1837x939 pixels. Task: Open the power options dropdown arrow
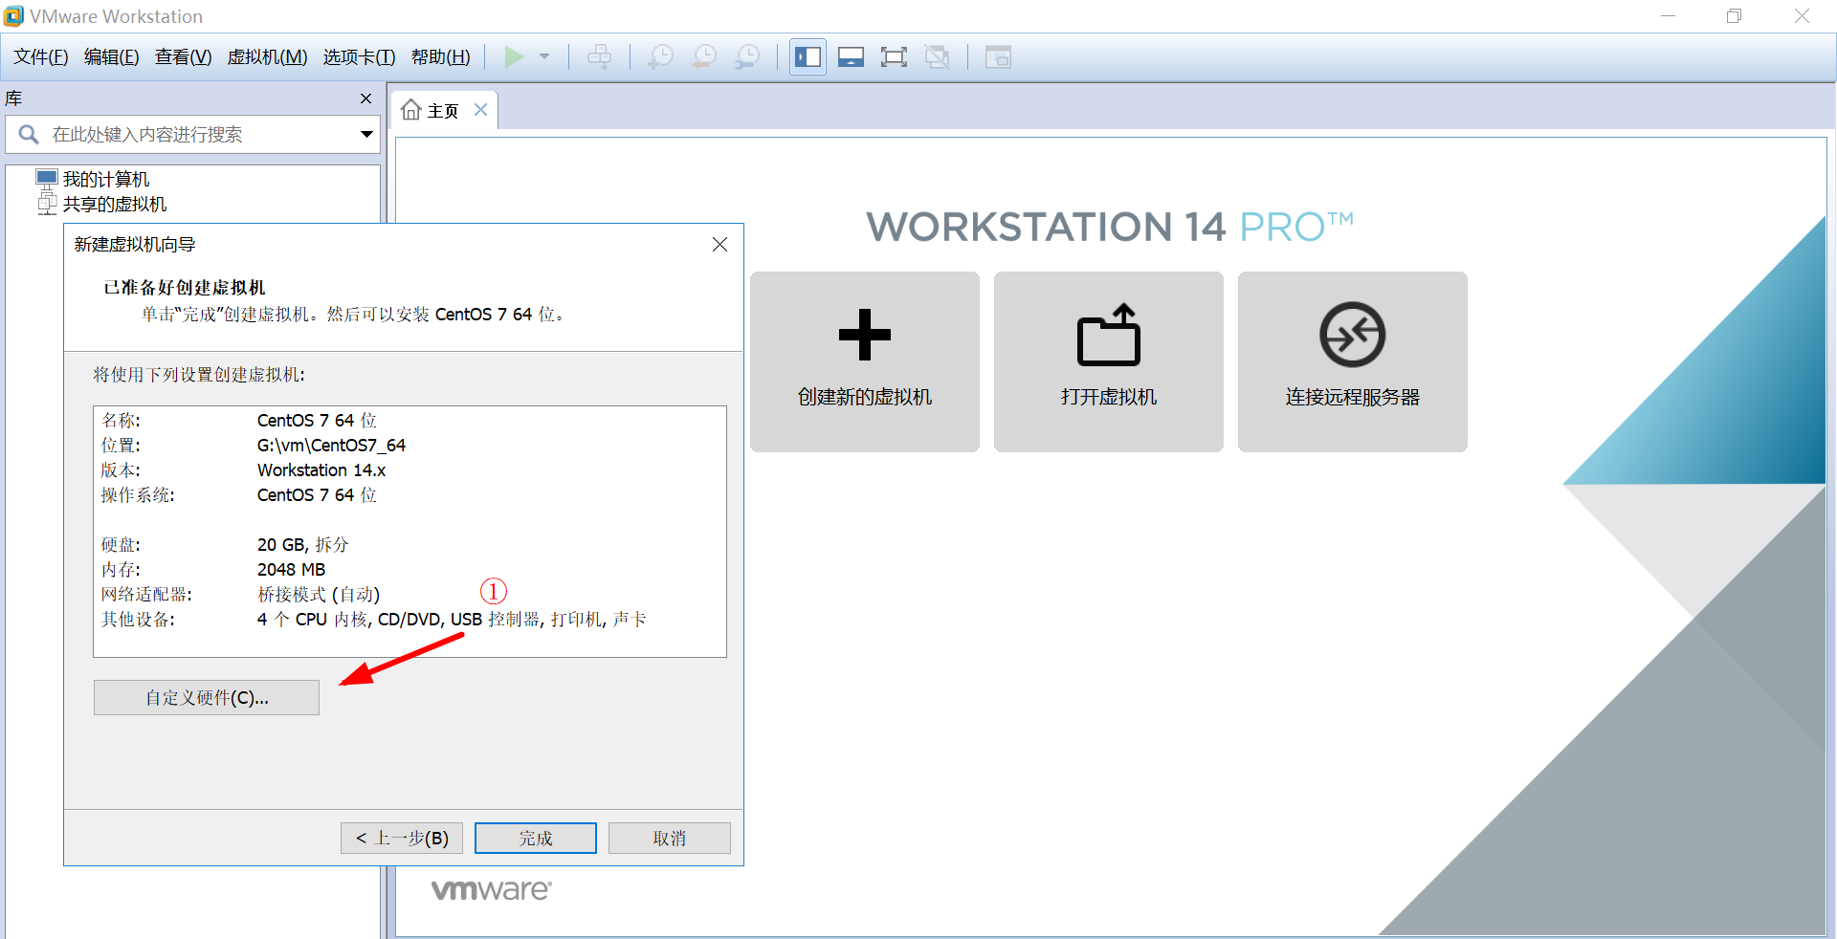click(x=544, y=57)
